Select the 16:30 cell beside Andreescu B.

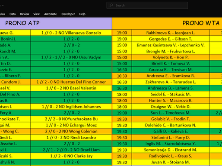(122, 88)
